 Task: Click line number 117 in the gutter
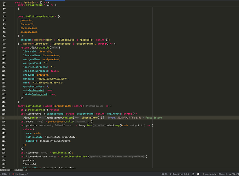pyautogui.click(x=4, y=118)
